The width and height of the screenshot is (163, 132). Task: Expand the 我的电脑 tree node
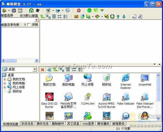pyautogui.click(x=5, y=83)
